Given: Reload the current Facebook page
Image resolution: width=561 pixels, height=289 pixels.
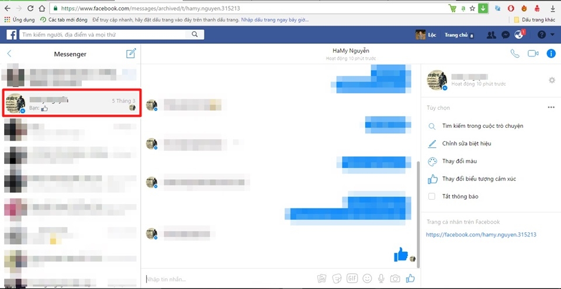Looking at the screenshot, I should [x=30, y=8].
